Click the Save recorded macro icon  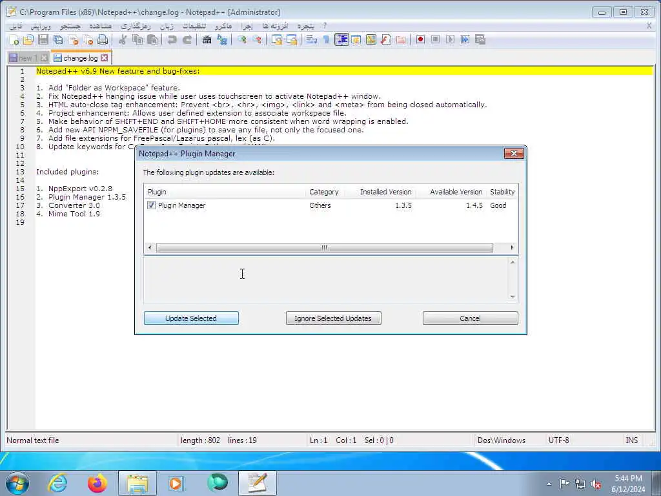click(480, 39)
